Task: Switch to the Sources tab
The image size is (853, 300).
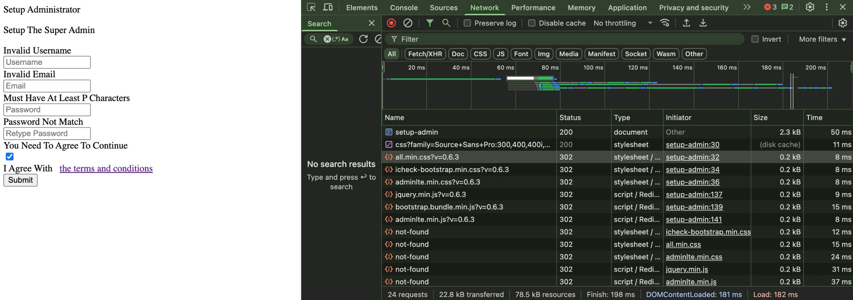Action: pos(443,7)
